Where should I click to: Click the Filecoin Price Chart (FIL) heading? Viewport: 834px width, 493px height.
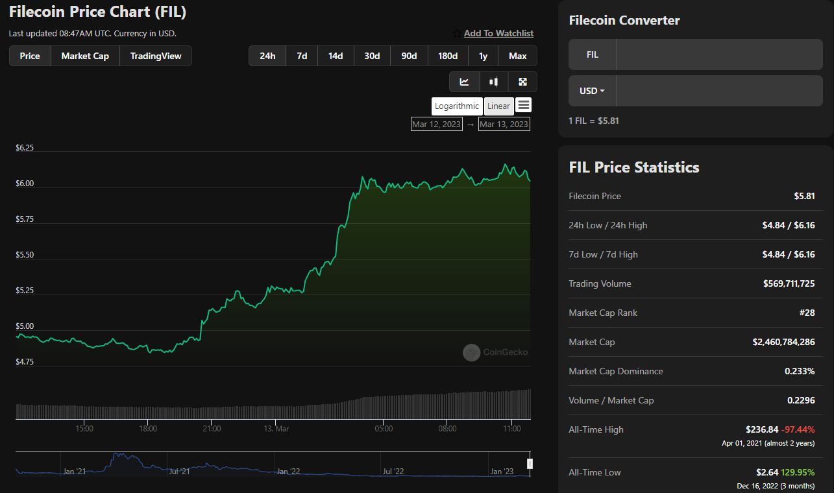(x=97, y=12)
